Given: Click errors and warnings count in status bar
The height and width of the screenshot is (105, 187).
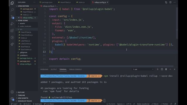Looking at the screenshot, I should (x=27, y=104).
